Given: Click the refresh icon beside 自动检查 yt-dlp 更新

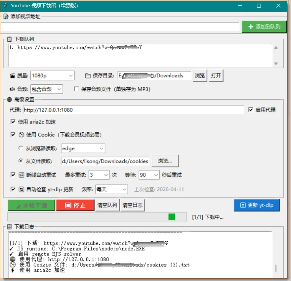Looking at the screenshot, I should (x=21, y=189).
